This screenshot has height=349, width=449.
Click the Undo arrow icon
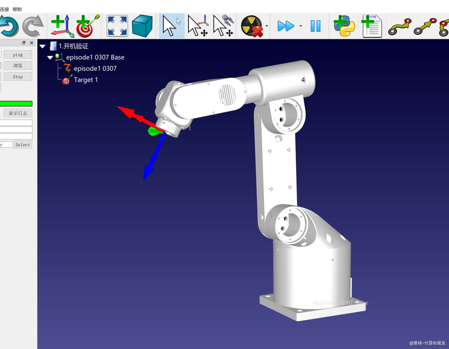tap(9, 26)
